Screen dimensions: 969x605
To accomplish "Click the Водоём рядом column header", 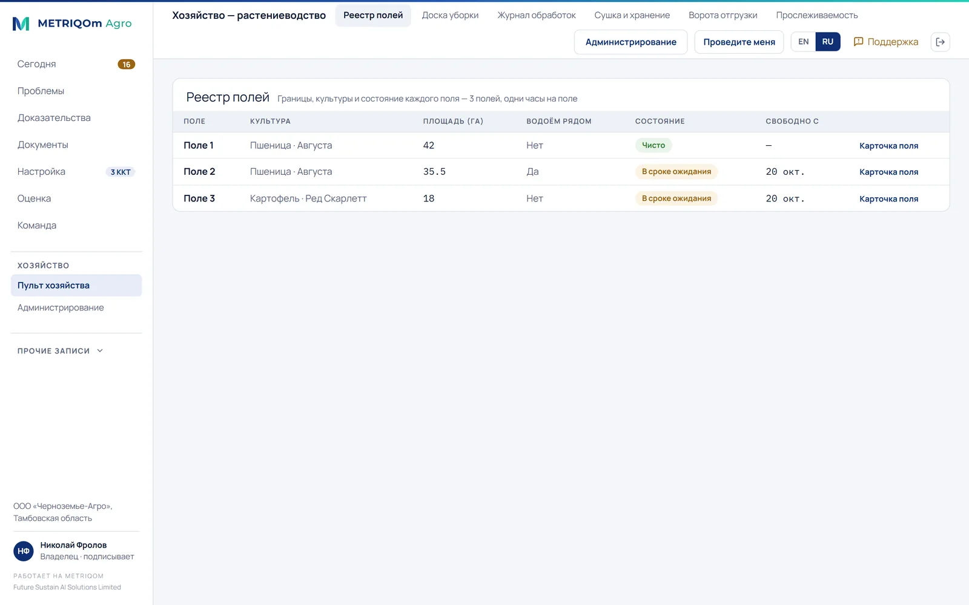I will pyautogui.click(x=559, y=121).
